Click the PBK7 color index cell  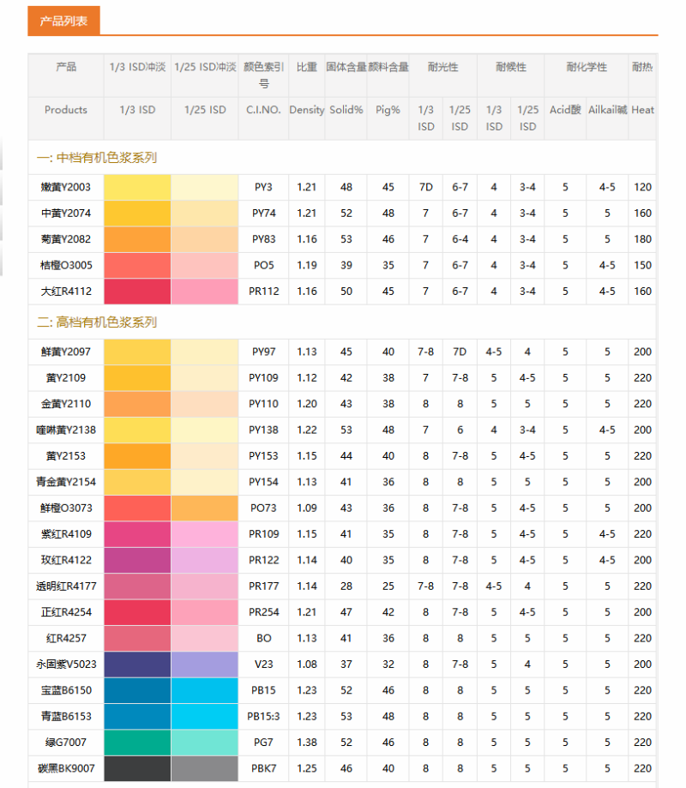263,769
